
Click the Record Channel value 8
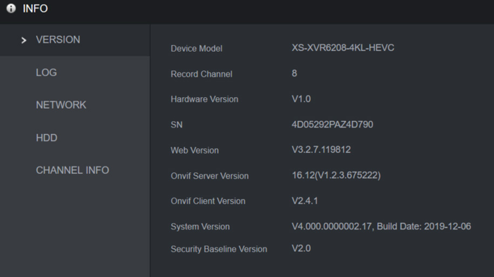pos(294,73)
